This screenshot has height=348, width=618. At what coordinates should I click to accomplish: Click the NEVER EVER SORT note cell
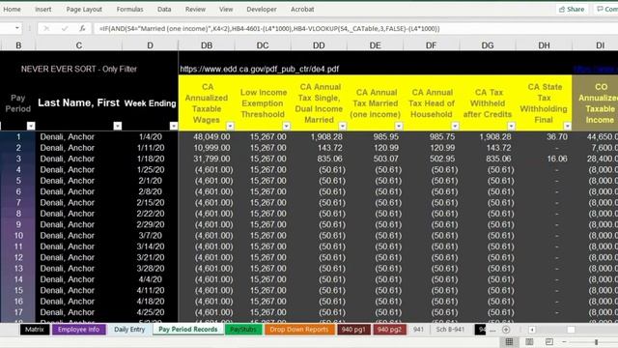point(79,69)
